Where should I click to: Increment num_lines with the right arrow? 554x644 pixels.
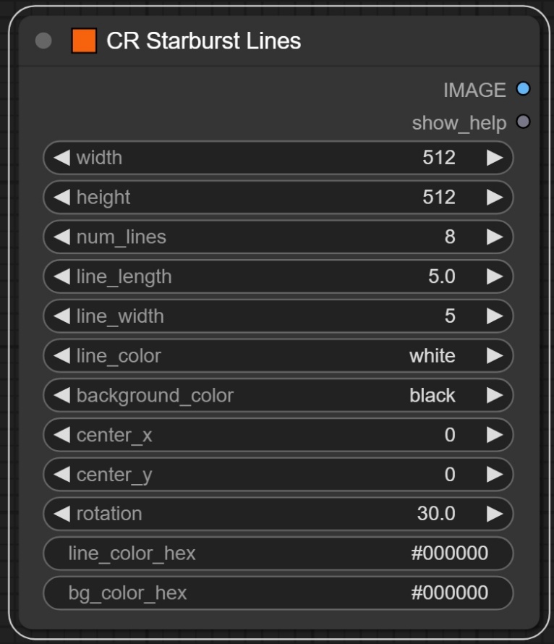(x=495, y=237)
